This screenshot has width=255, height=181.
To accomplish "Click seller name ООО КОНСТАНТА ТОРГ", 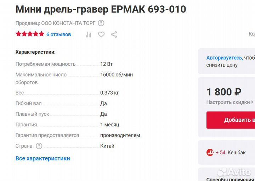I will 68,23.
